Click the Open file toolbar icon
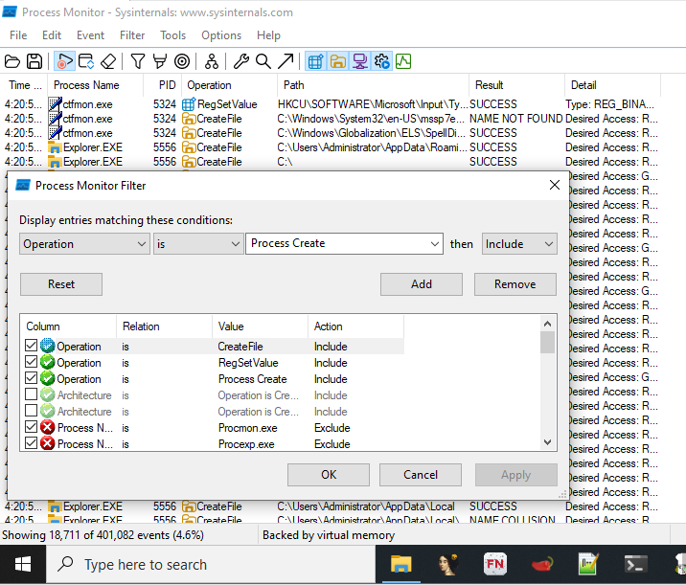686x585 pixels. pyautogui.click(x=12, y=61)
